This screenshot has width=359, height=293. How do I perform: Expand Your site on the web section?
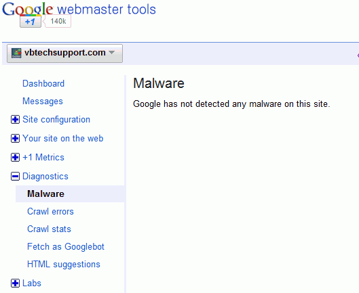point(15,139)
